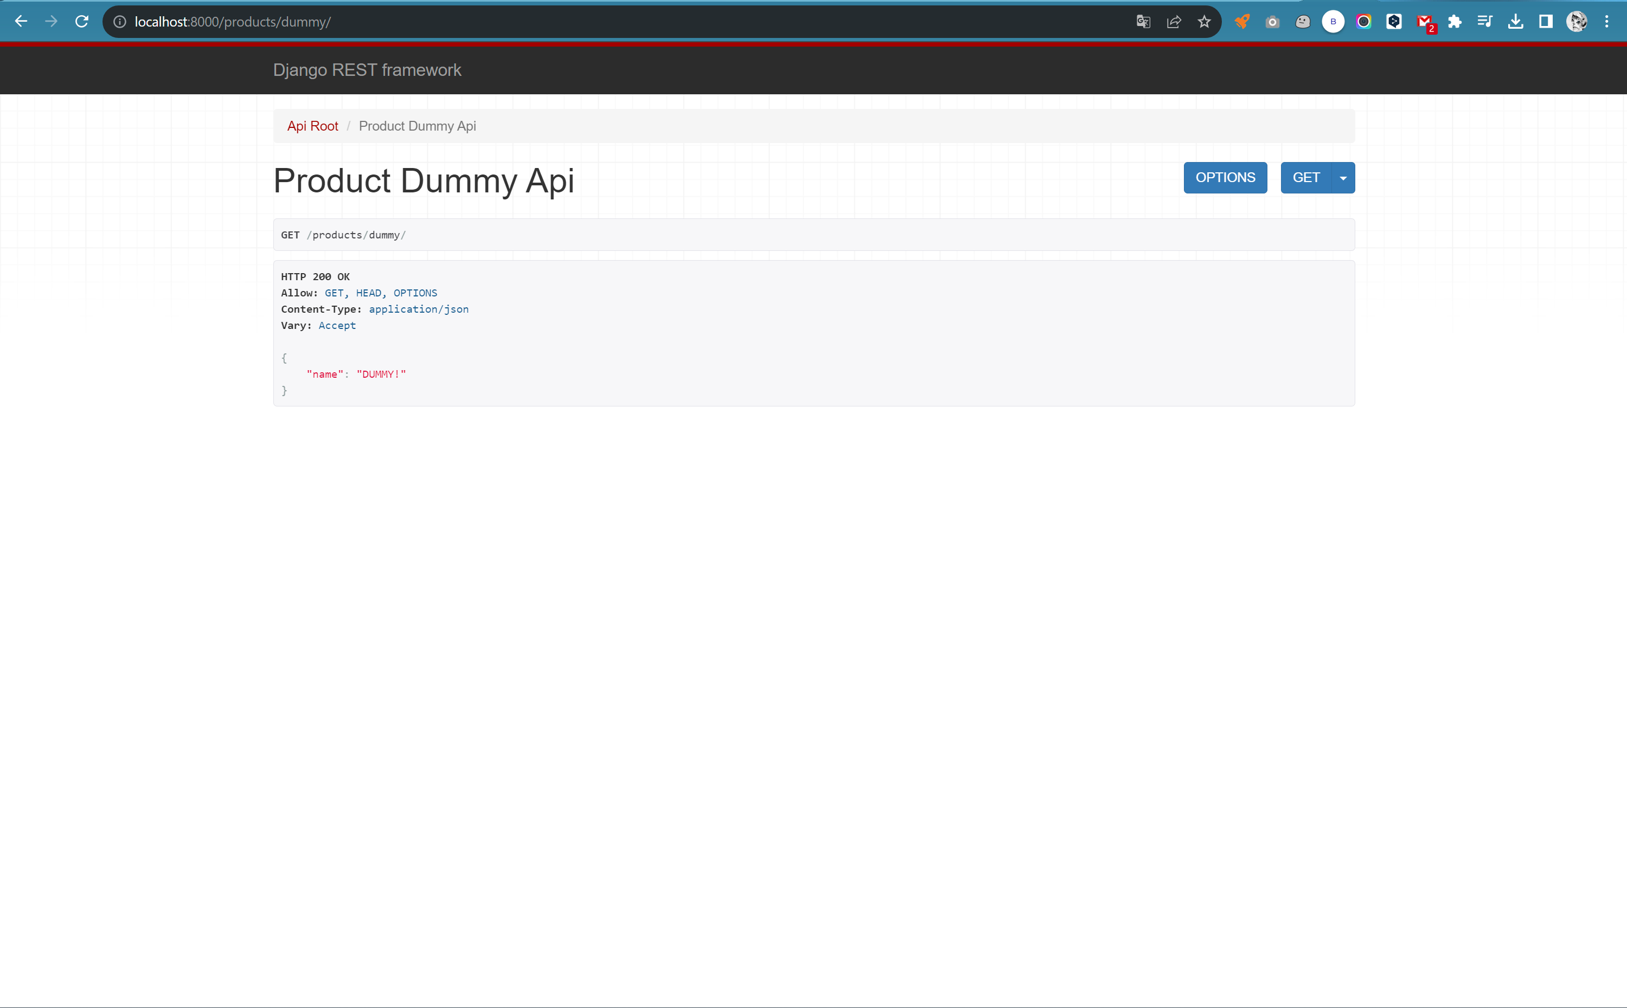This screenshot has height=1008, width=1627.
Task: Open the camera screenshot extension icon
Action: pos(1271,21)
